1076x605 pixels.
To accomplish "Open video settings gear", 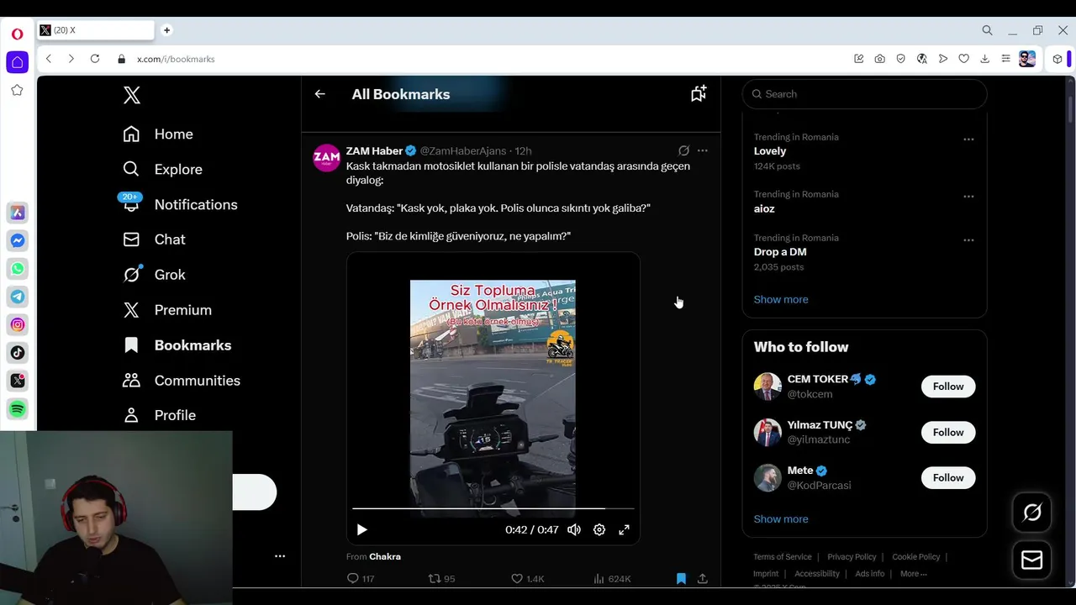I will (x=599, y=529).
